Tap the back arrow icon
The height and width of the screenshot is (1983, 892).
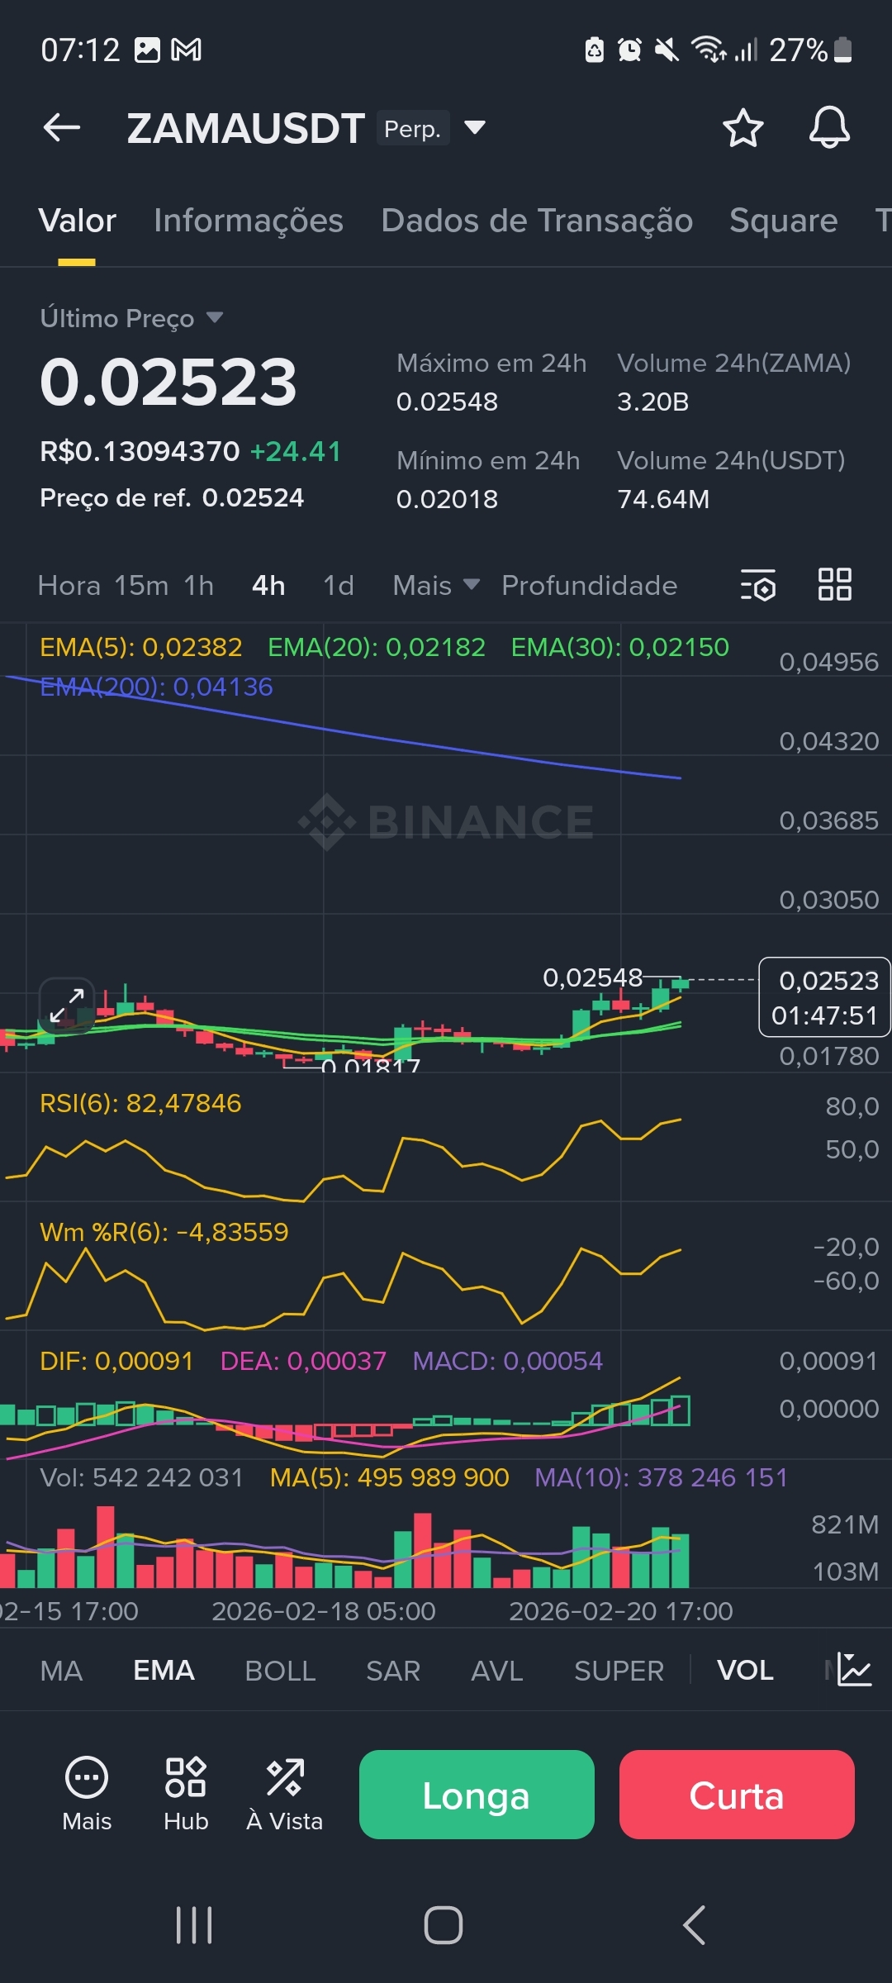[x=62, y=128]
